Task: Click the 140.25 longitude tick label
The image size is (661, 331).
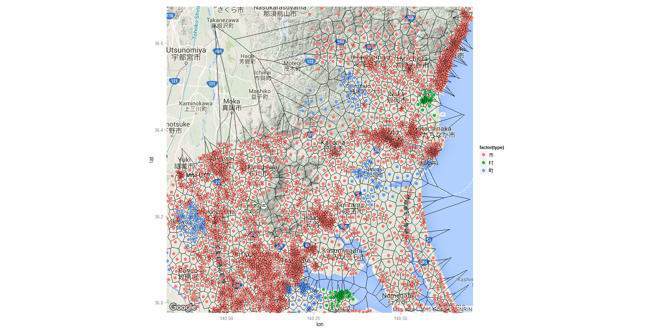Action: 314,318
